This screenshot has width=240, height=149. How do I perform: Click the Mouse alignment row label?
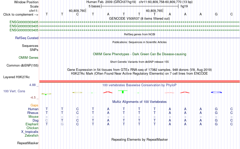(33, 116)
